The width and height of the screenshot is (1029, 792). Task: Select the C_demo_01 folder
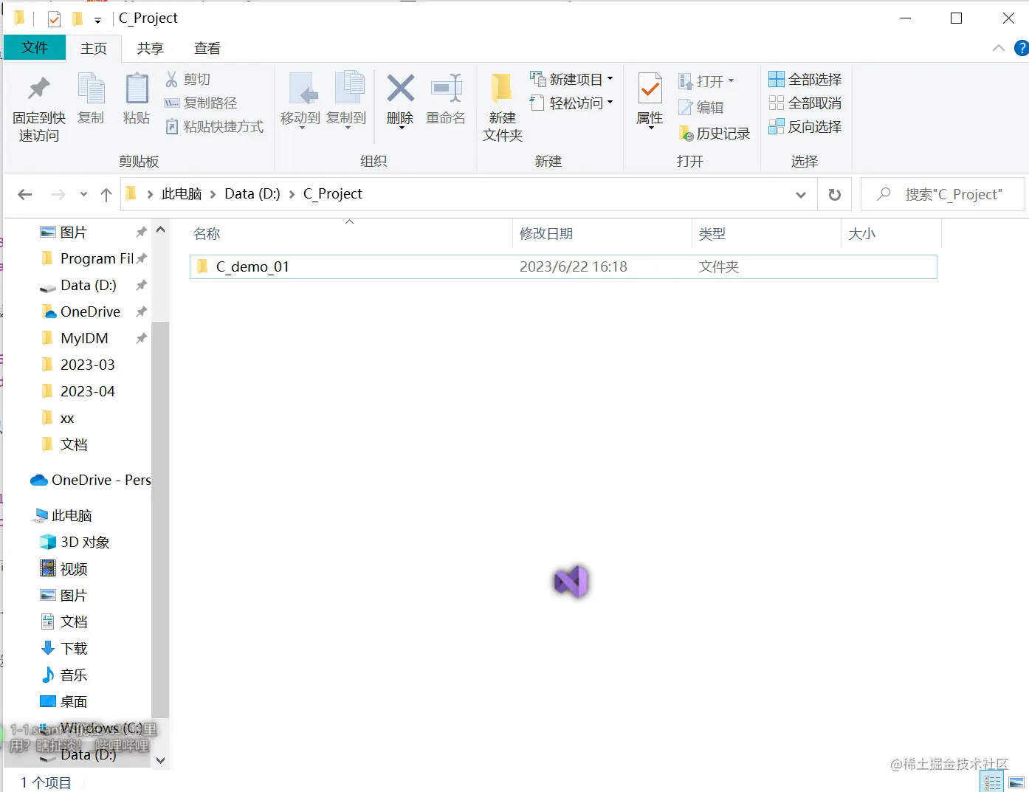pos(563,266)
